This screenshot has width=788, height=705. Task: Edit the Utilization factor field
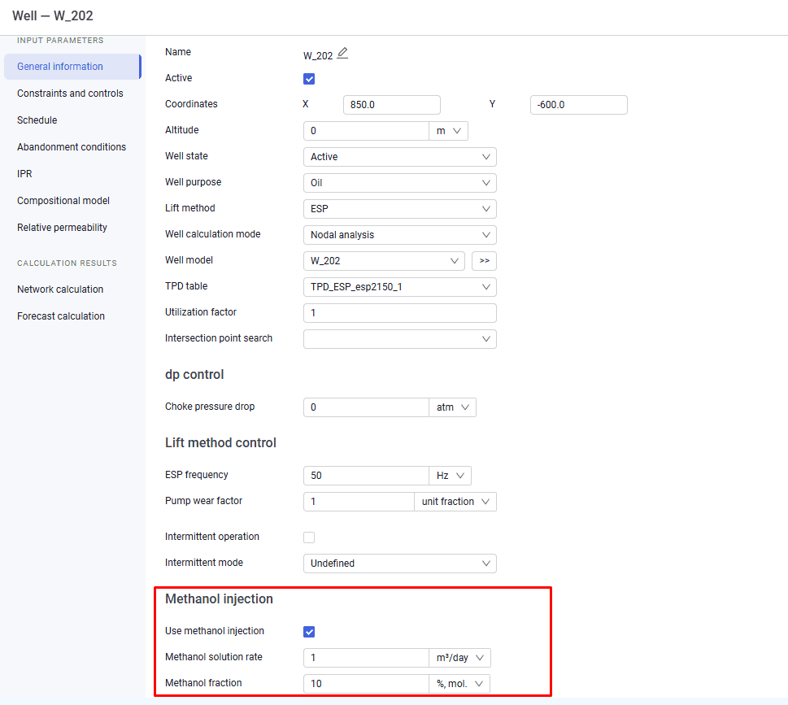pos(399,313)
